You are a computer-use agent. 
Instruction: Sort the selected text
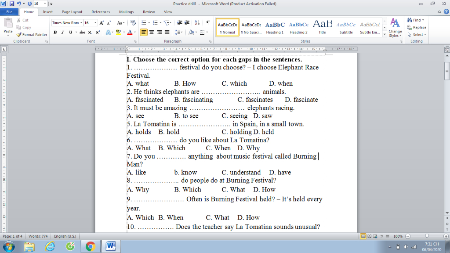click(x=197, y=23)
